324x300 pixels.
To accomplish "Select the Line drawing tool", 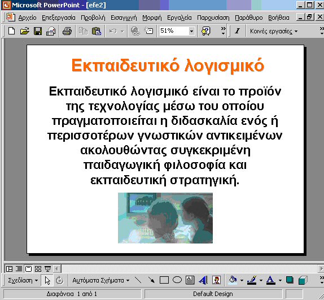I will (x=138, y=280).
